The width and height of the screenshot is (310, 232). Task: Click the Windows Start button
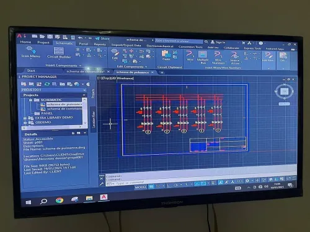click(x=29, y=202)
